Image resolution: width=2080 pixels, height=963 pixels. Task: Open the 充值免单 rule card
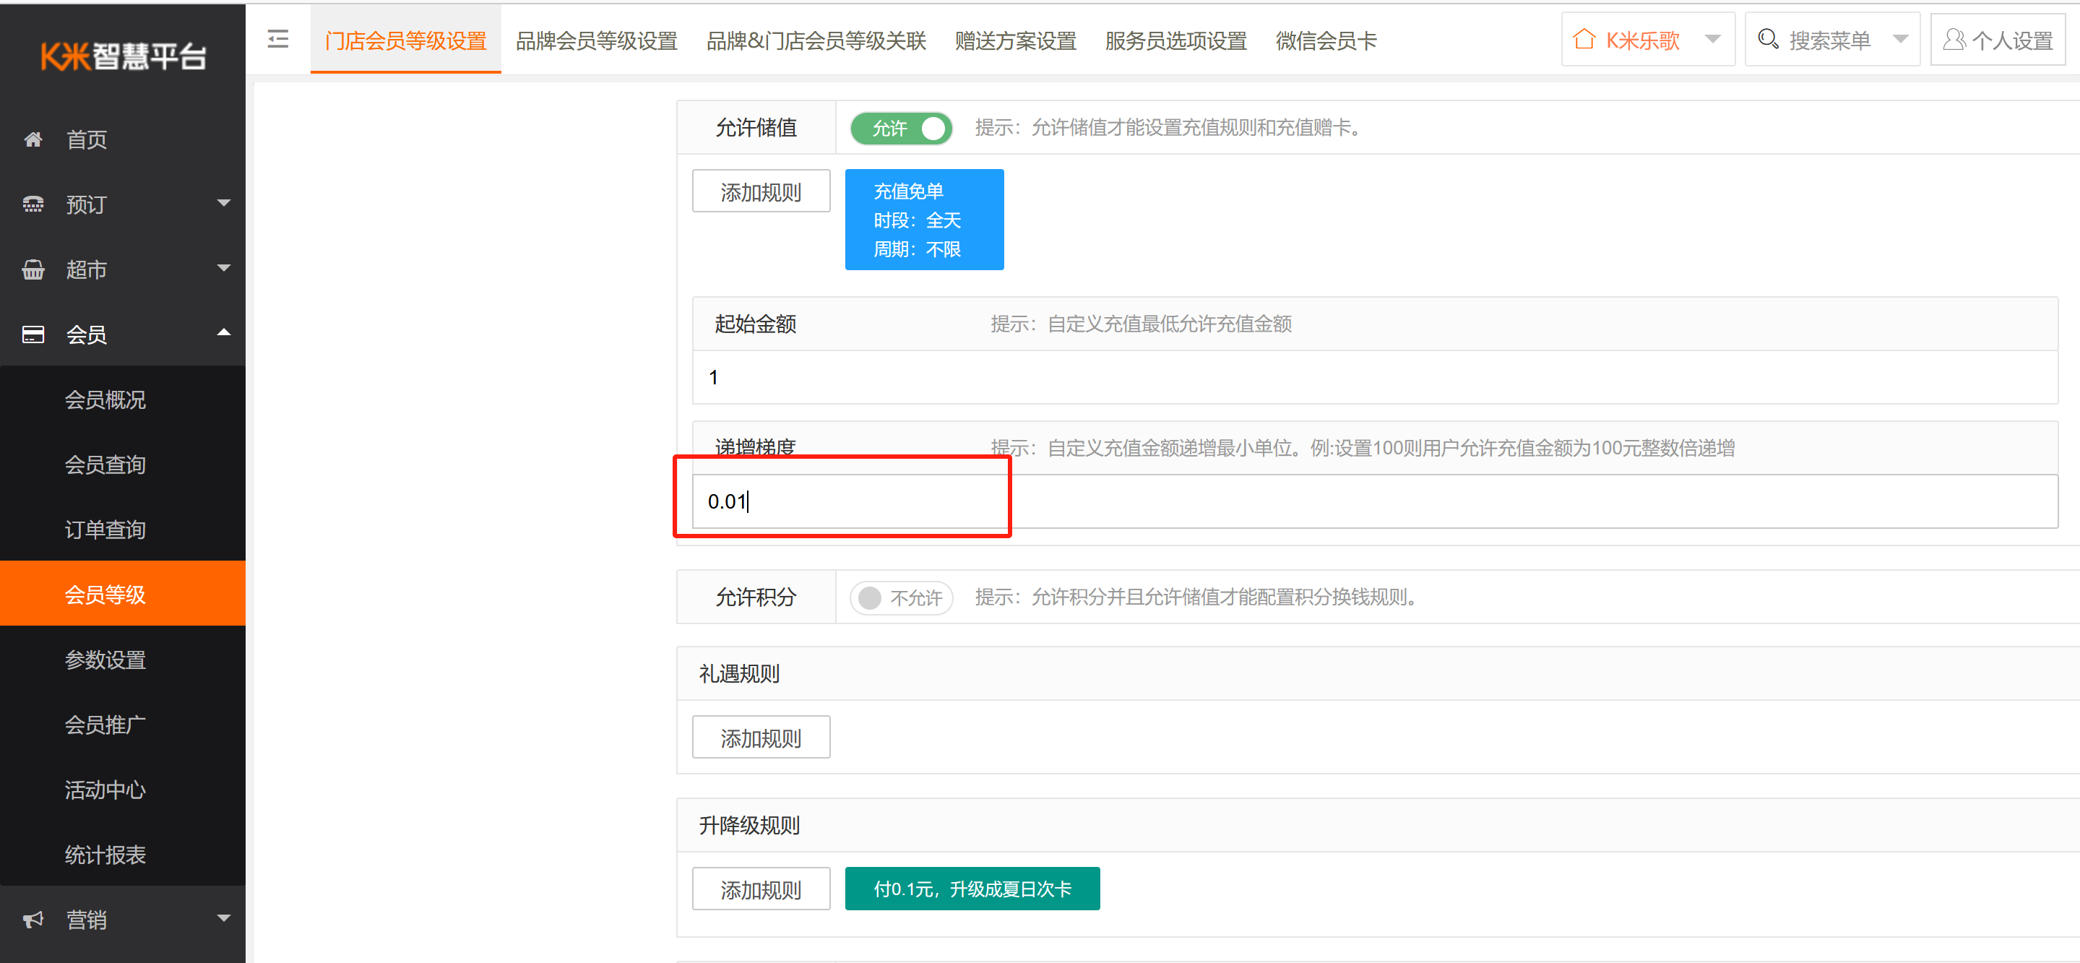(925, 220)
